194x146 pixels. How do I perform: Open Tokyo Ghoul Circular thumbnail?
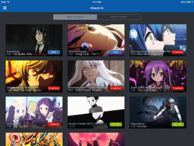click(158, 112)
